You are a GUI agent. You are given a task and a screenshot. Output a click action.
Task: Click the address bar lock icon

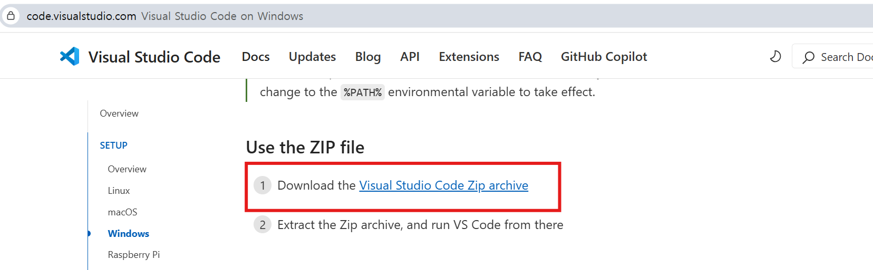point(11,16)
